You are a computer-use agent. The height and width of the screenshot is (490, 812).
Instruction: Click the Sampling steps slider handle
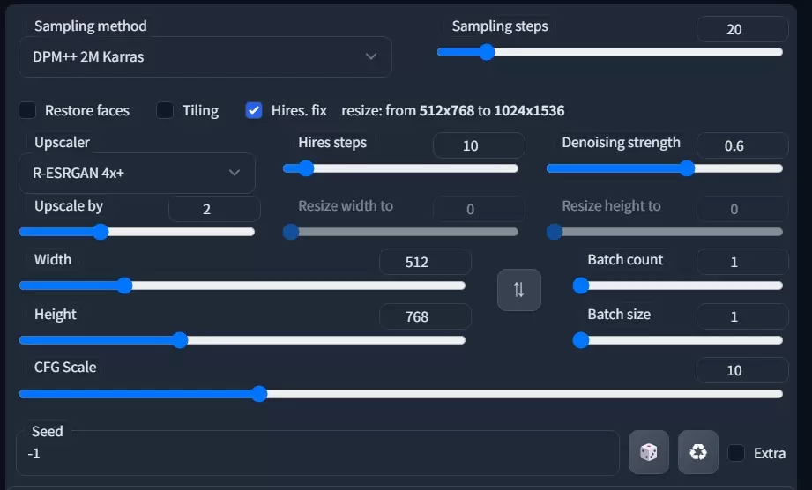pos(486,52)
